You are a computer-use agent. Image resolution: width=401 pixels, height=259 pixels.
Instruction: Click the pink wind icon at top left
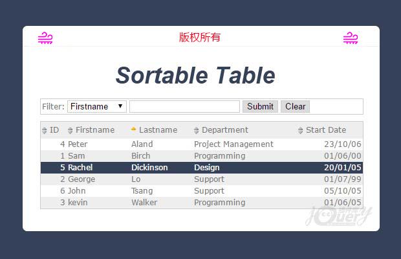coord(45,38)
